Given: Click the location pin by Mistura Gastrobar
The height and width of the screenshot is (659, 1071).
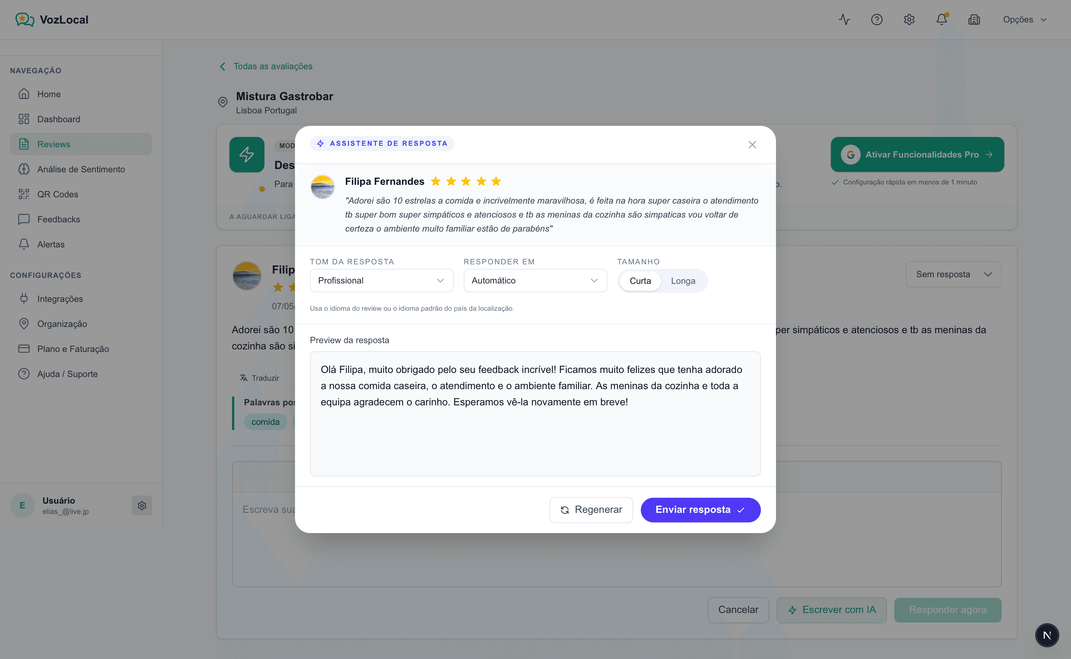Looking at the screenshot, I should pos(223,102).
